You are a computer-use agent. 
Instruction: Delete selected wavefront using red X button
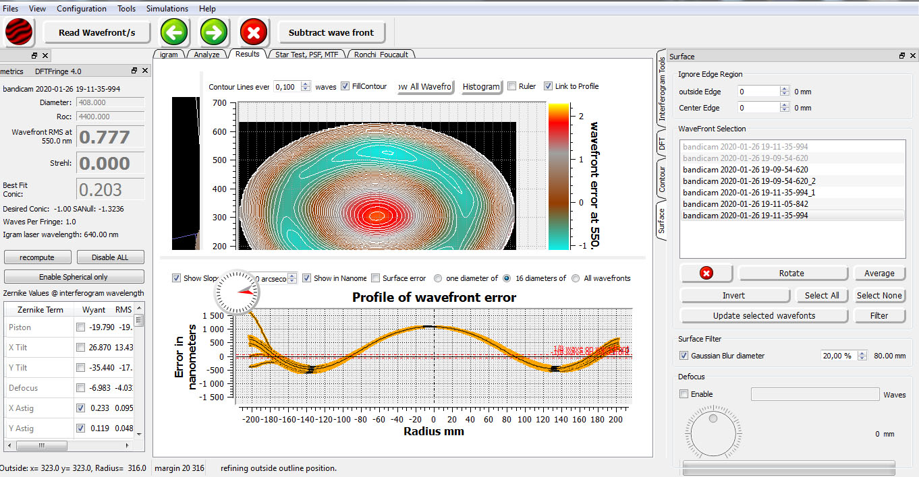(706, 274)
